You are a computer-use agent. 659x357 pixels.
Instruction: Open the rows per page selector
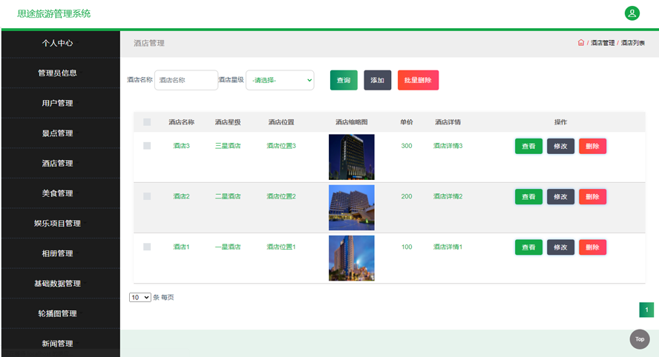[140, 297]
